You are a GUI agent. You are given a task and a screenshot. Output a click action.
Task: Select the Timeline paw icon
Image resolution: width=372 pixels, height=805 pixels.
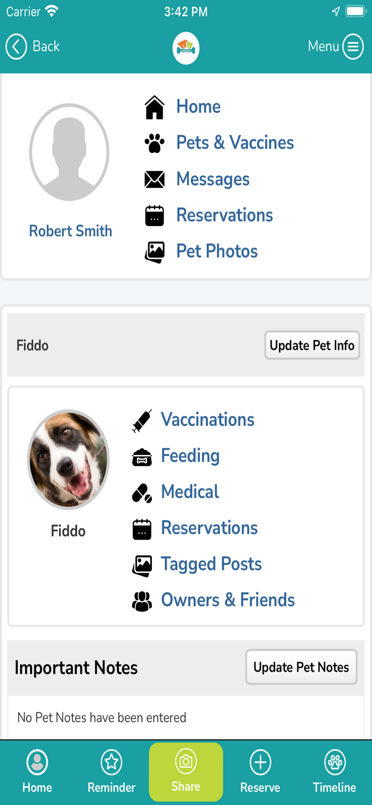(x=334, y=760)
